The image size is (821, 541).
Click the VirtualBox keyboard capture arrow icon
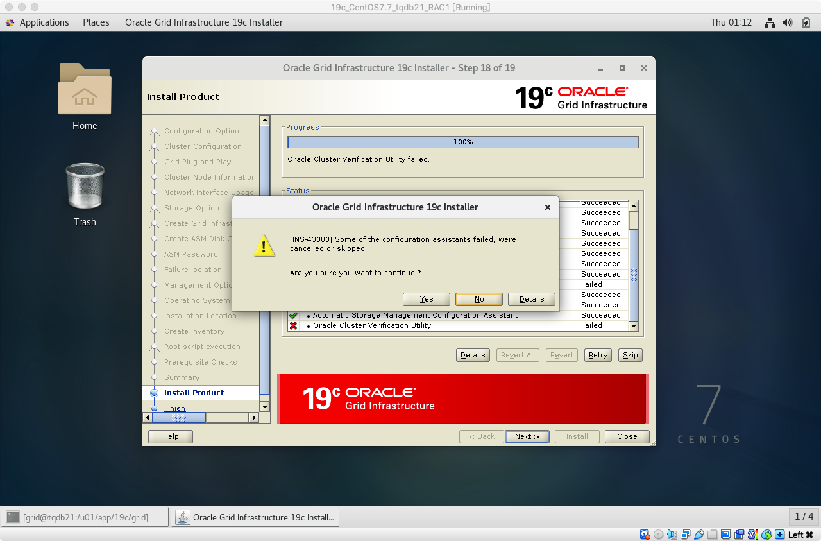780,535
